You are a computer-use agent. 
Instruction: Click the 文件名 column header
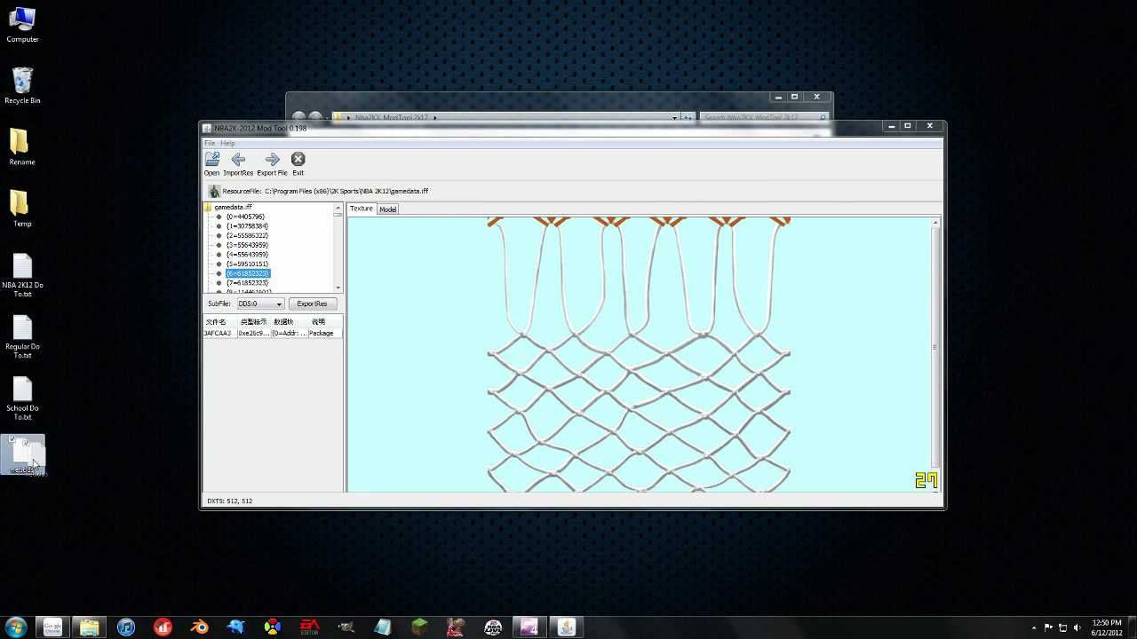(x=216, y=322)
